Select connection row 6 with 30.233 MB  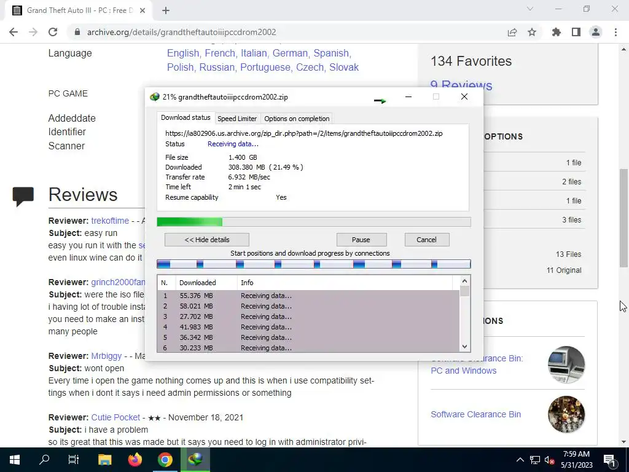click(x=308, y=348)
